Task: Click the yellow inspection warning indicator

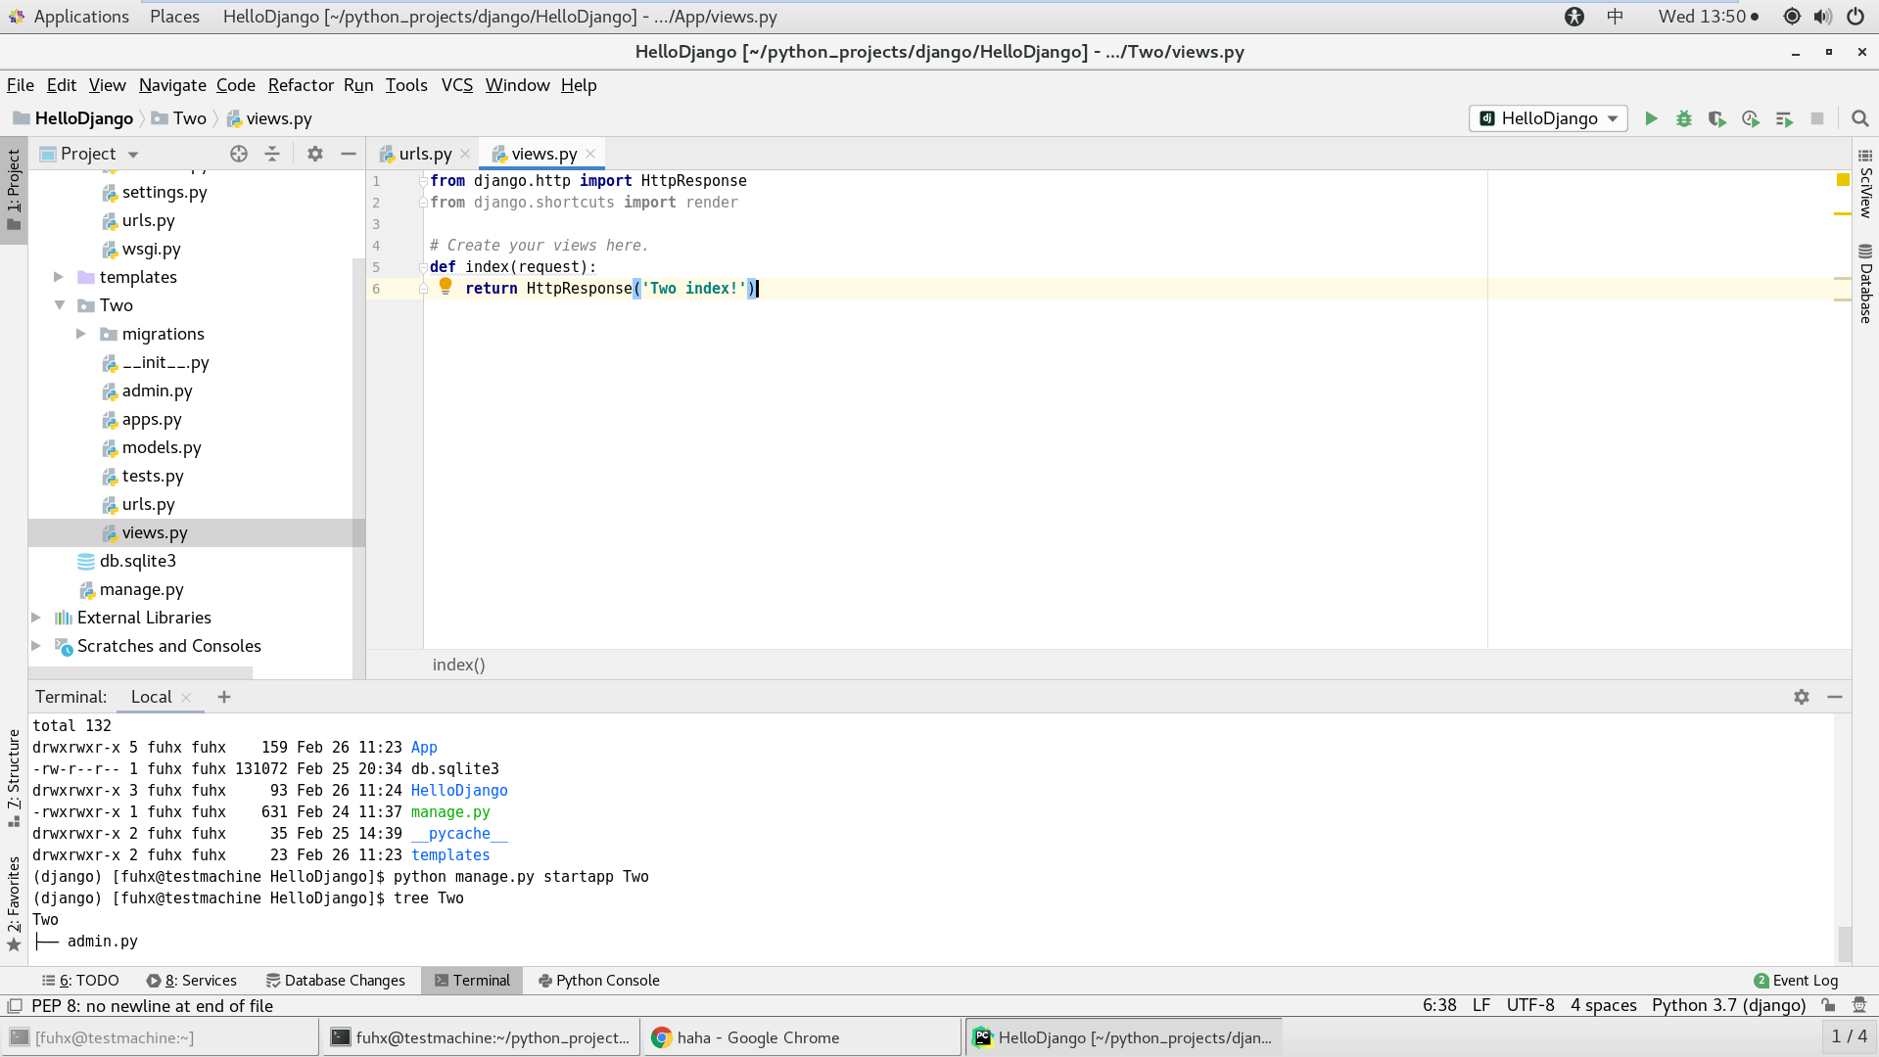Action: click(x=1843, y=180)
